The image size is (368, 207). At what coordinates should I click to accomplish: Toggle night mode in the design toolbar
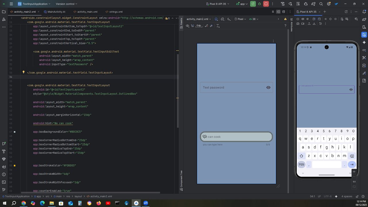tap(229, 19)
